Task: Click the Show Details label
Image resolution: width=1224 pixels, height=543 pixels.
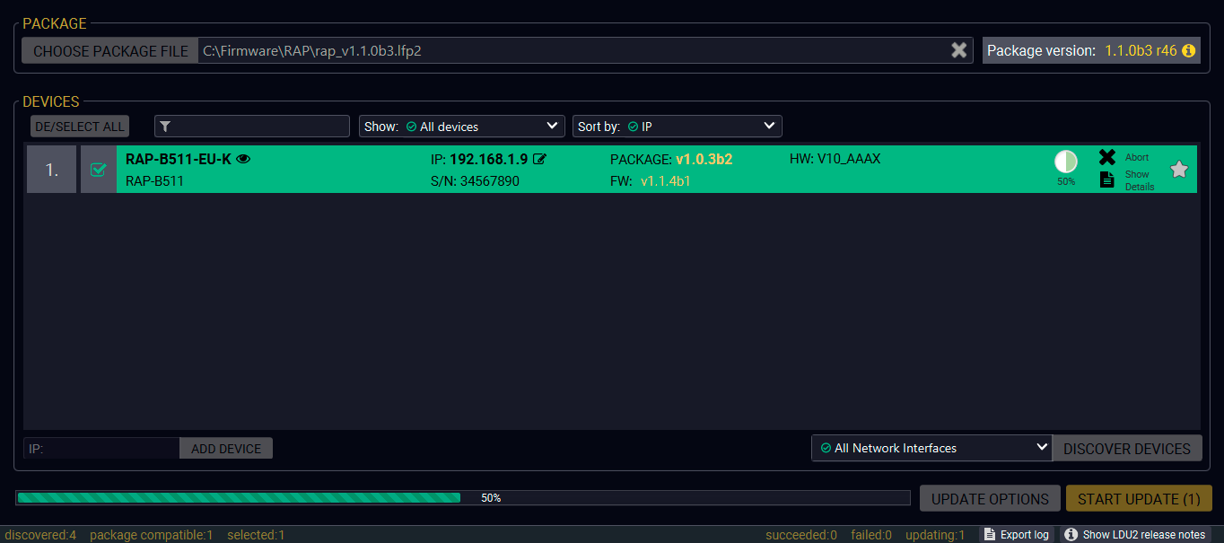Action: pyautogui.click(x=1140, y=180)
